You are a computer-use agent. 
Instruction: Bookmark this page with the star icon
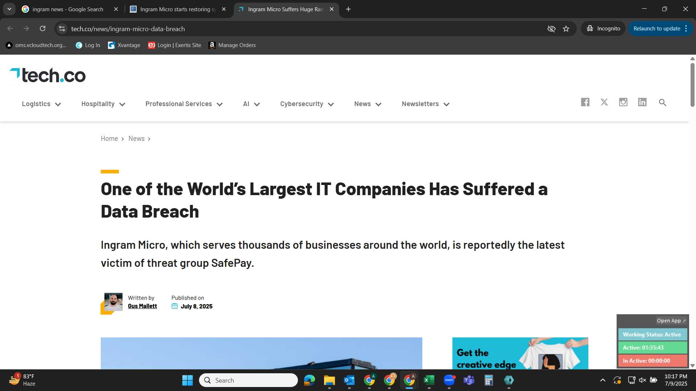pos(566,29)
